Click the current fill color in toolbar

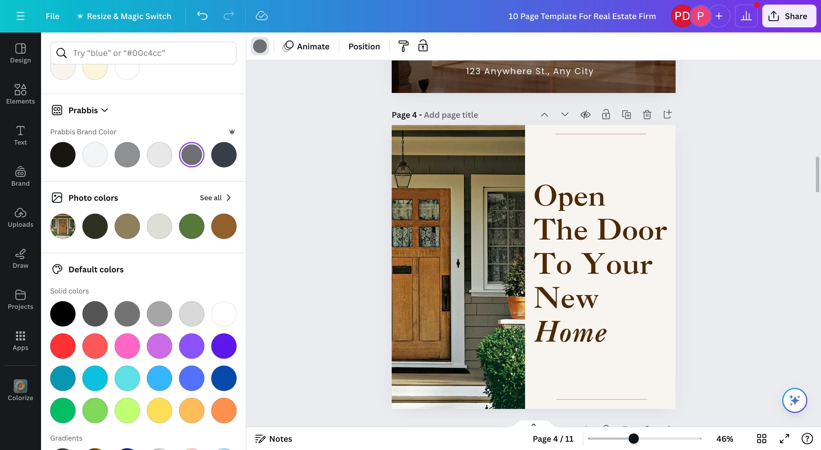pos(260,46)
